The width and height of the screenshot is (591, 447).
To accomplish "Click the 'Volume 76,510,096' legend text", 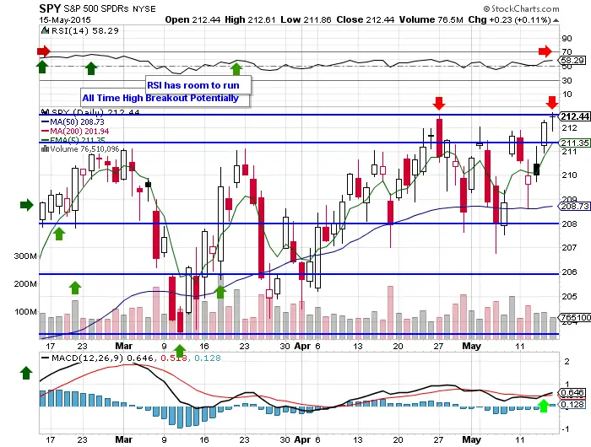I will (84, 149).
